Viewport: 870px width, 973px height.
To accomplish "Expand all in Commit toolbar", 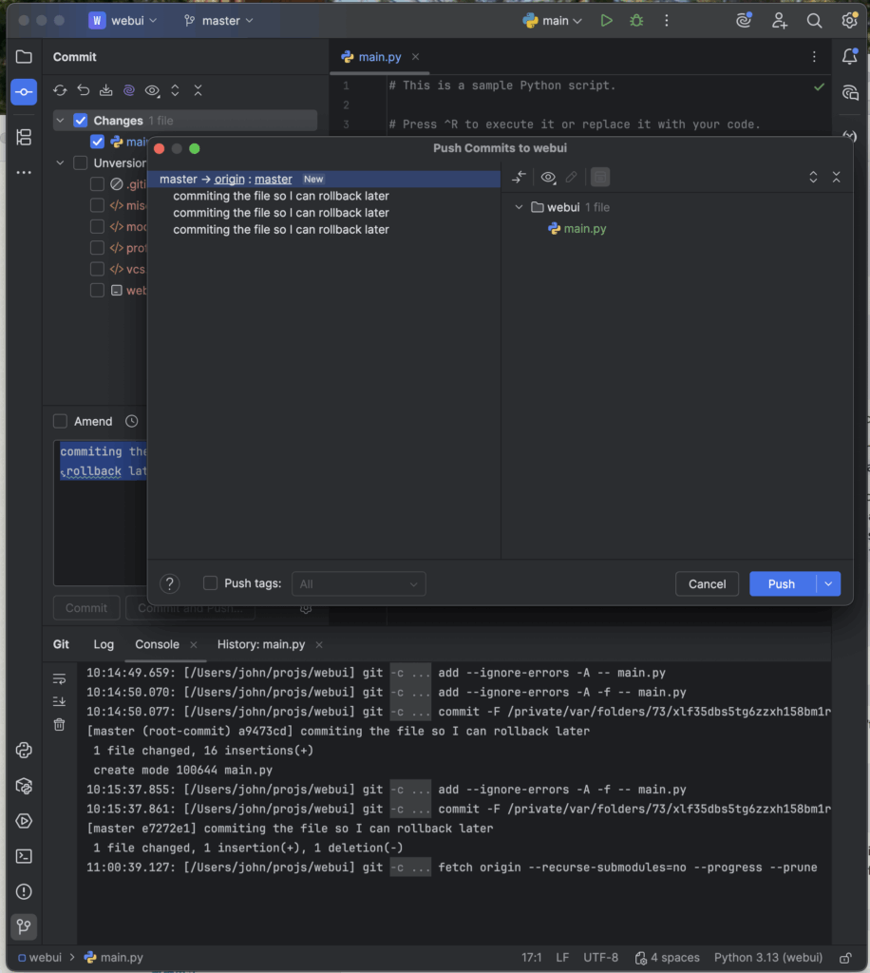I will 175,90.
